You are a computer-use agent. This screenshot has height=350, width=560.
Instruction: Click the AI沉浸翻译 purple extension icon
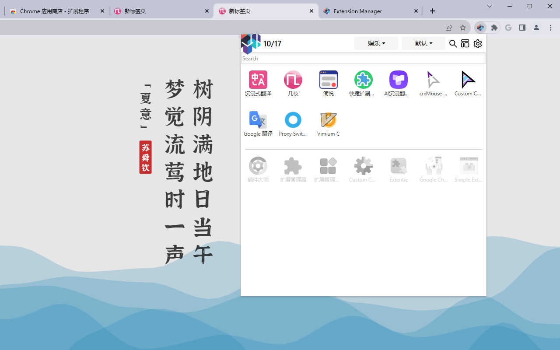tap(398, 80)
